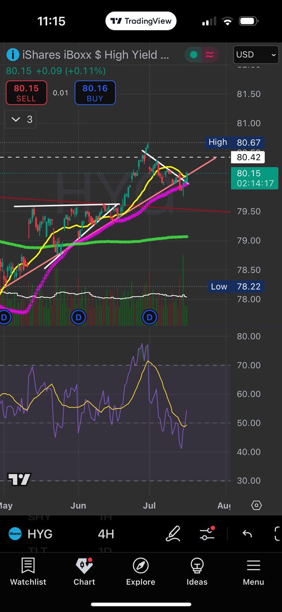
Task: Tap the 70.00 RSI scale value
Action: pos(248,365)
